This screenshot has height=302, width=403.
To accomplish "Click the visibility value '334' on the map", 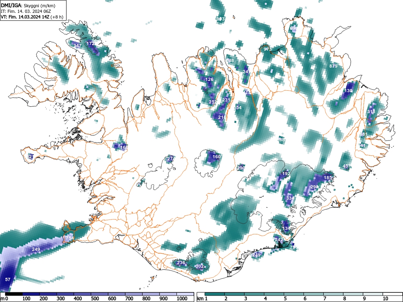I will [x=290, y=198].
